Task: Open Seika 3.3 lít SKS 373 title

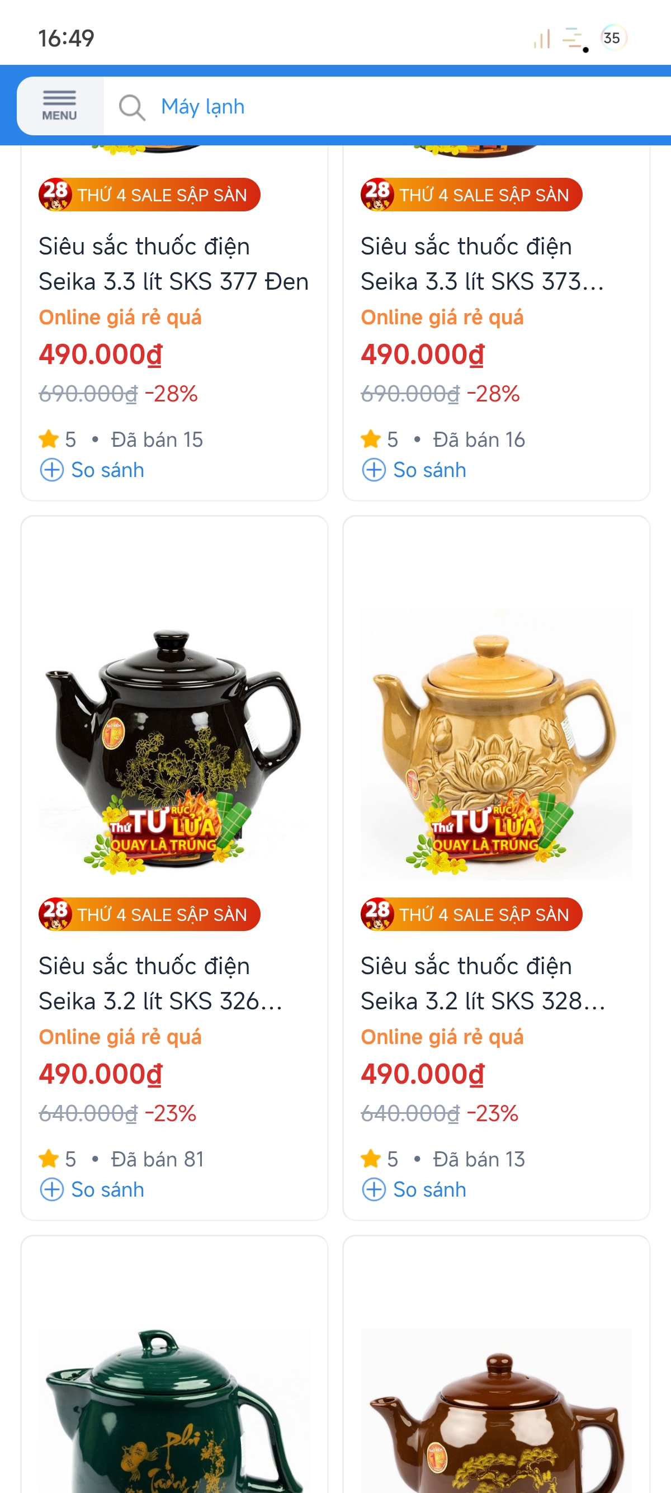Action: tap(482, 264)
